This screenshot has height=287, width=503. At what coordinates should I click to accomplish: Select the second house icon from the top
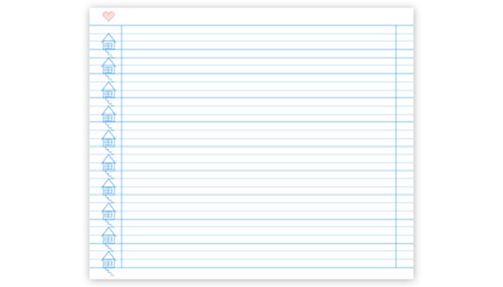pyautogui.click(x=109, y=66)
